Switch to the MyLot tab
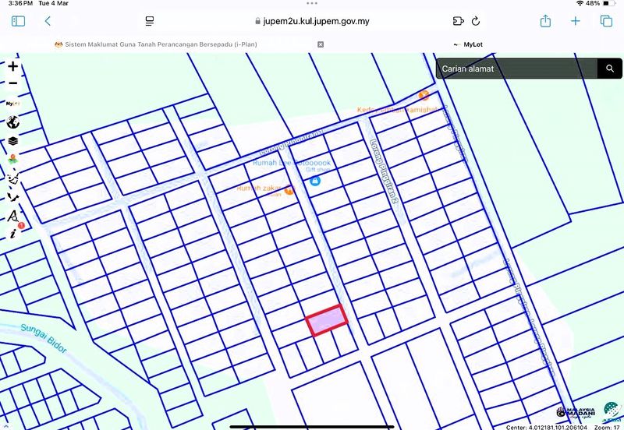 click(468, 44)
